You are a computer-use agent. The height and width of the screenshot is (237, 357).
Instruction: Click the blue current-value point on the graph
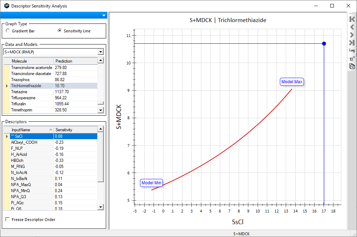(324, 43)
